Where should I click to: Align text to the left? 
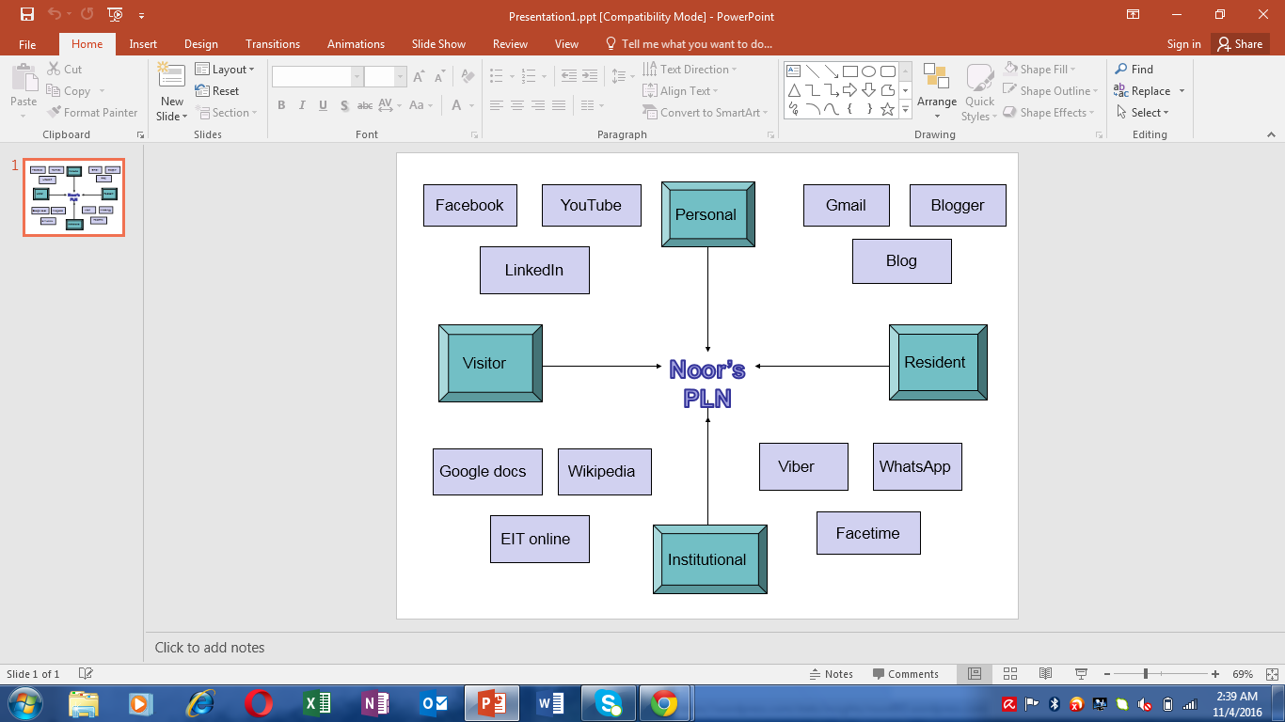[x=496, y=106]
